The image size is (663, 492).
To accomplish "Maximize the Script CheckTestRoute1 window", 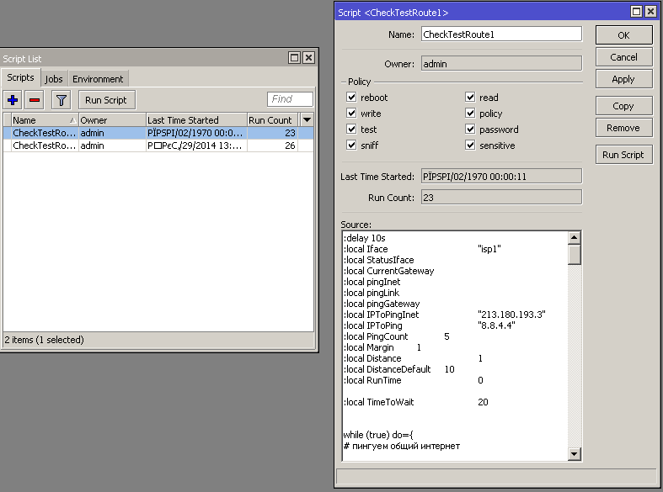I will (x=636, y=12).
